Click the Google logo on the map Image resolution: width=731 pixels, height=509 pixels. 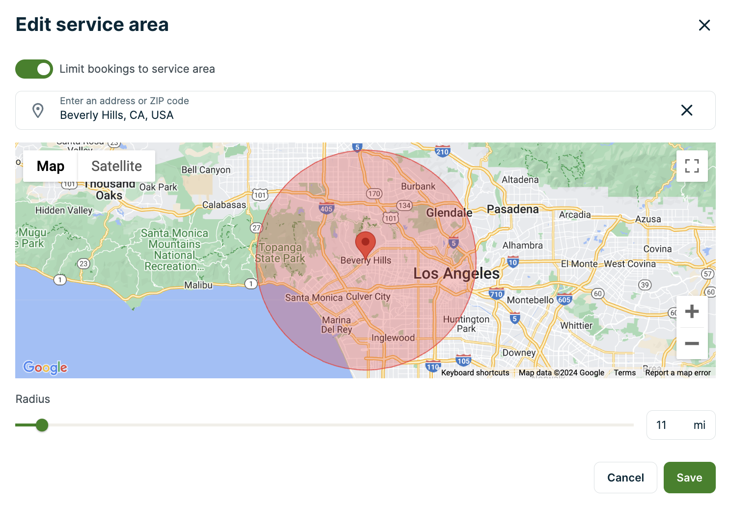click(45, 368)
